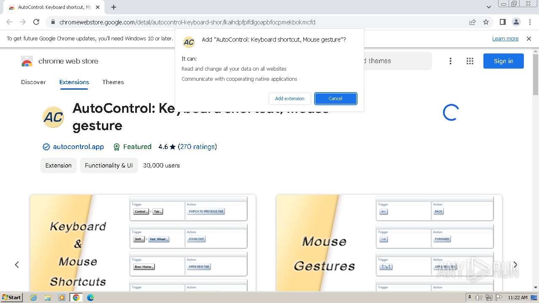Bookmark this tab with star icon

click(x=486, y=22)
